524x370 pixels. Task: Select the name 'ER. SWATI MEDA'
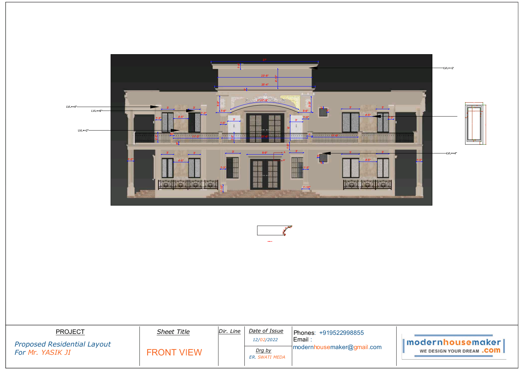pos(267,357)
